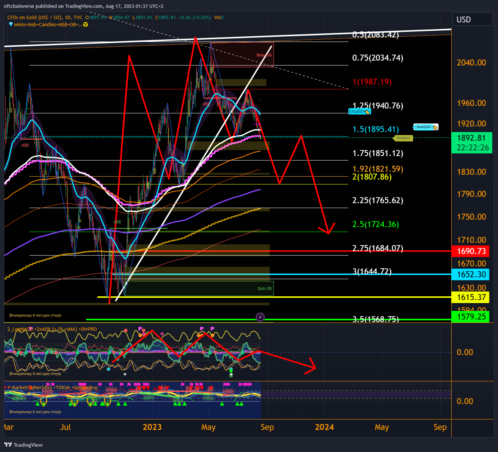Screen dimensions: 498x452
Task: Click the DayOpen label tag
Action: coord(403,138)
